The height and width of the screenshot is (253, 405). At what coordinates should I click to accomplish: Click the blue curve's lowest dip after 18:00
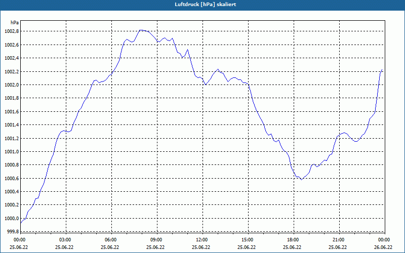[301, 180]
